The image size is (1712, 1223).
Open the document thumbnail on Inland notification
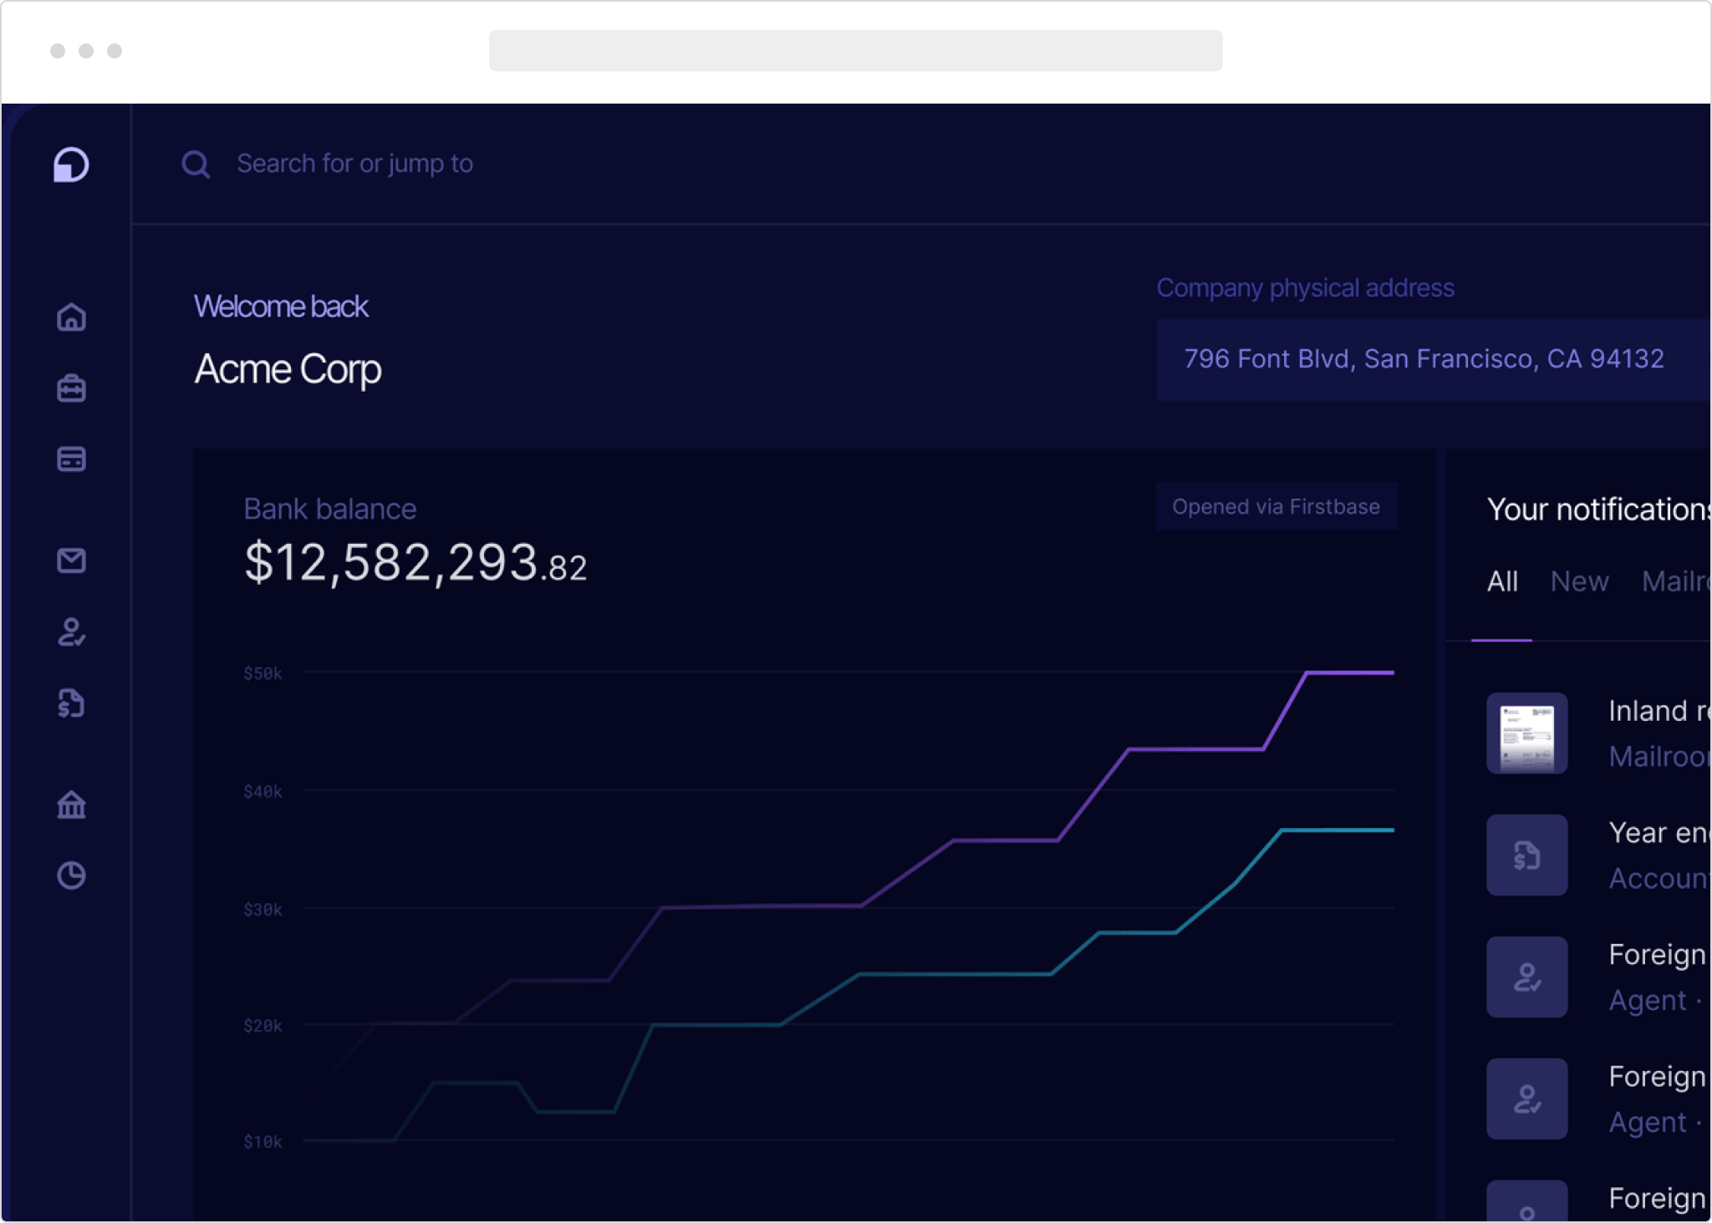click(x=1526, y=734)
